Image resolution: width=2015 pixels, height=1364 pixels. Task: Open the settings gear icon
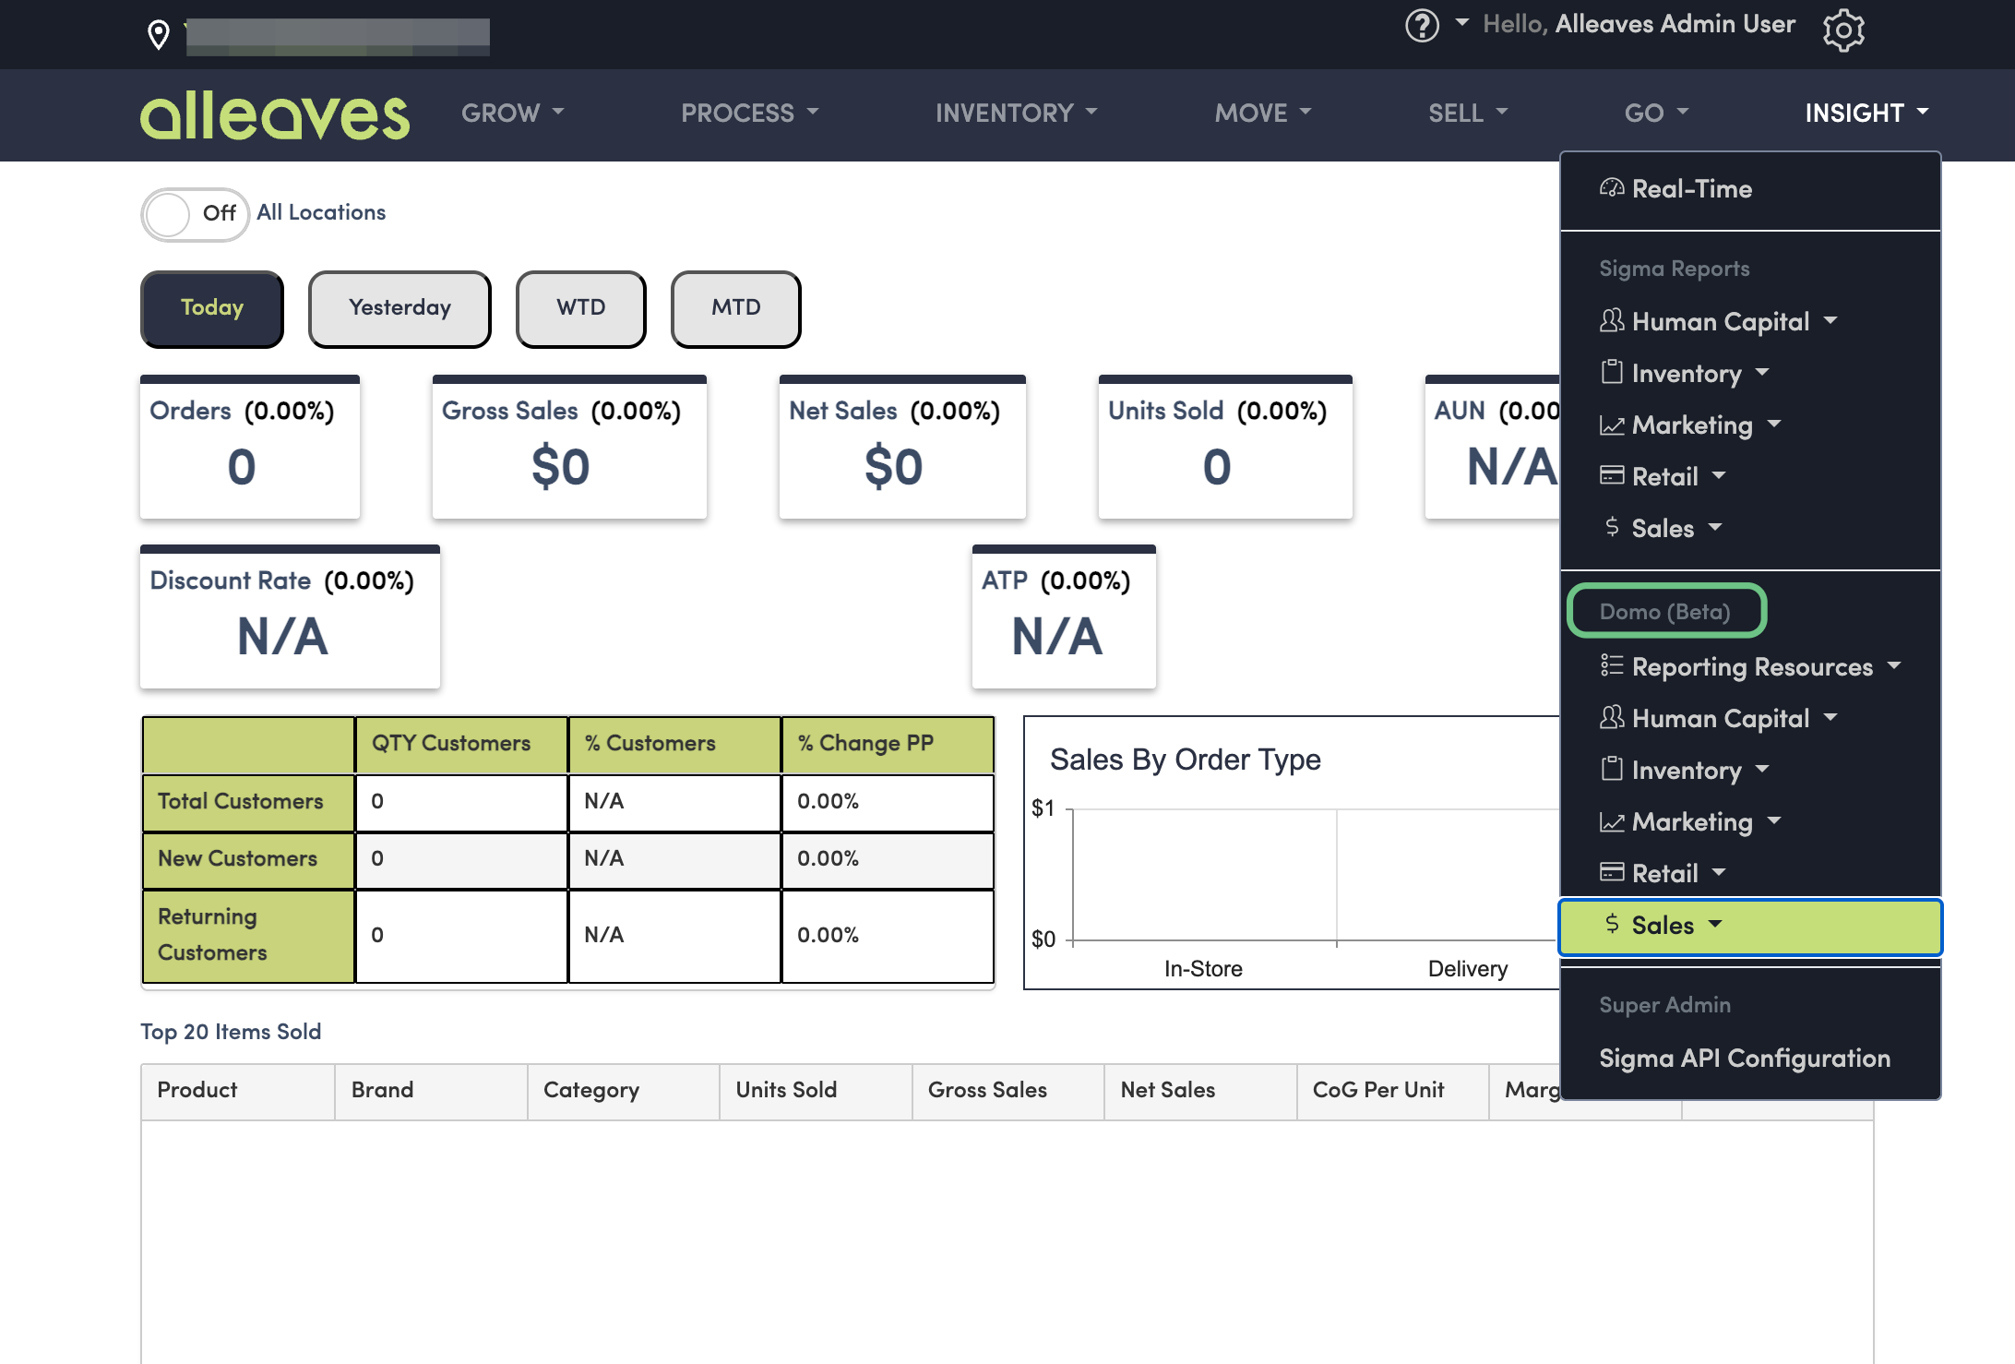coord(1843,30)
